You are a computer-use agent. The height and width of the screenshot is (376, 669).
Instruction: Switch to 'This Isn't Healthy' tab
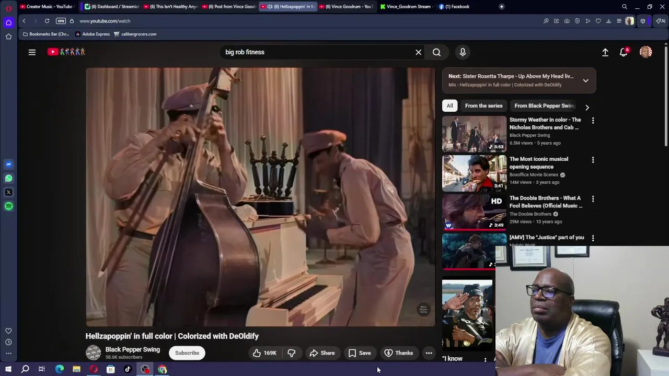pyautogui.click(x=171, y=7)
